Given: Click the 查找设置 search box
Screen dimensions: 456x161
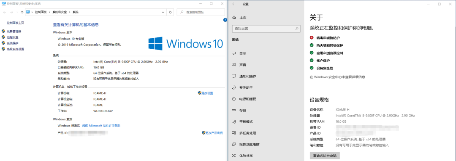Looking at the screenshot, I should tap(266, 29).
